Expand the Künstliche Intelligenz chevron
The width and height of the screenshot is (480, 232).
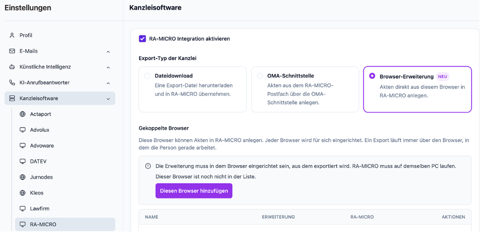108,67
